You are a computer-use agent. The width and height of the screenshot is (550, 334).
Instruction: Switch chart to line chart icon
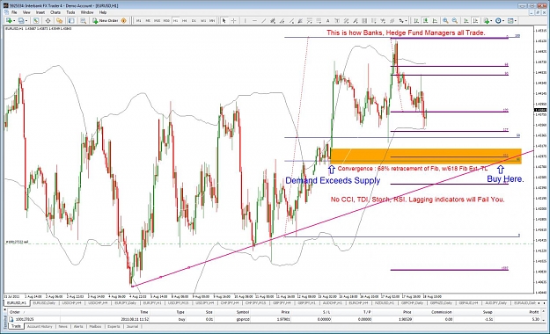[435, 21]
